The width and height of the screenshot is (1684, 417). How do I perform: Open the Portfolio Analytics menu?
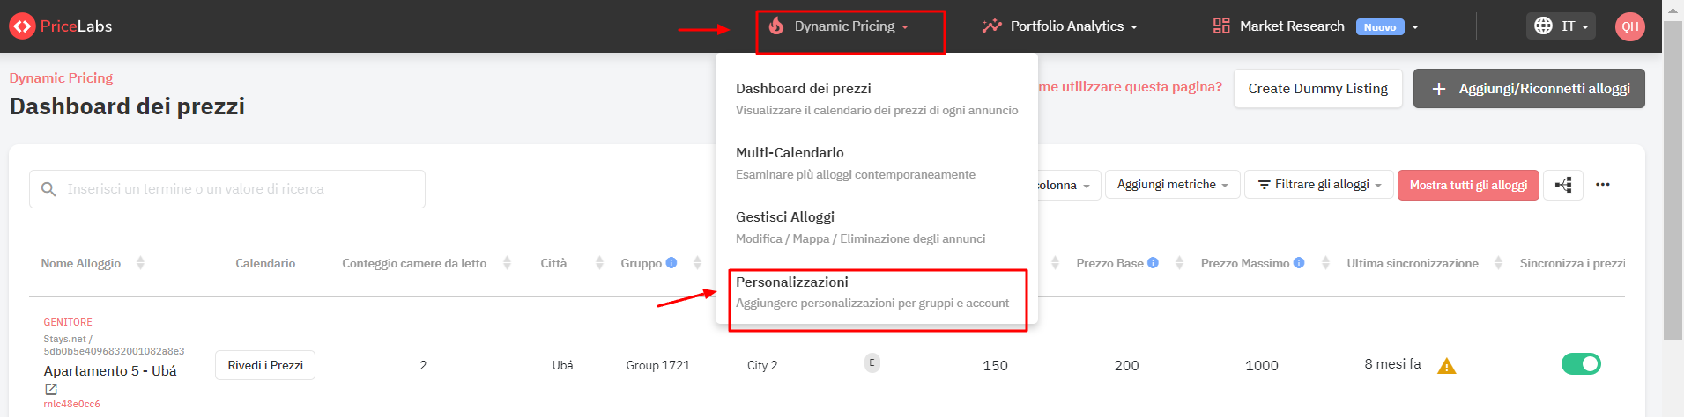tap(1060, 26)
